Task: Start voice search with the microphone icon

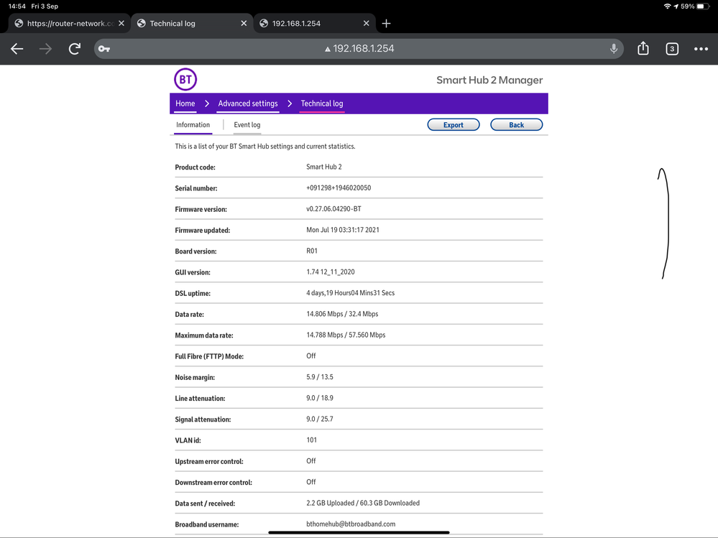Action: 613,49
